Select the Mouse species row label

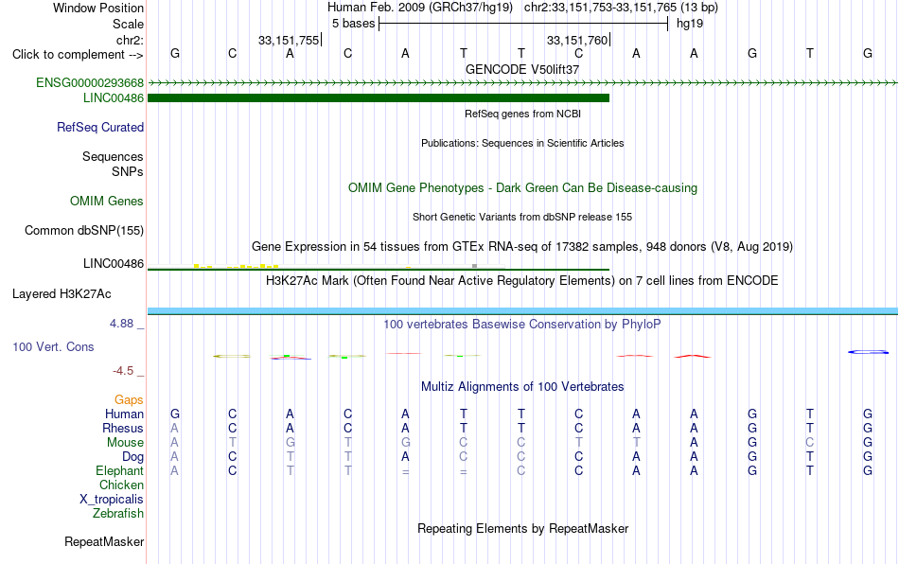pos(126,443)
